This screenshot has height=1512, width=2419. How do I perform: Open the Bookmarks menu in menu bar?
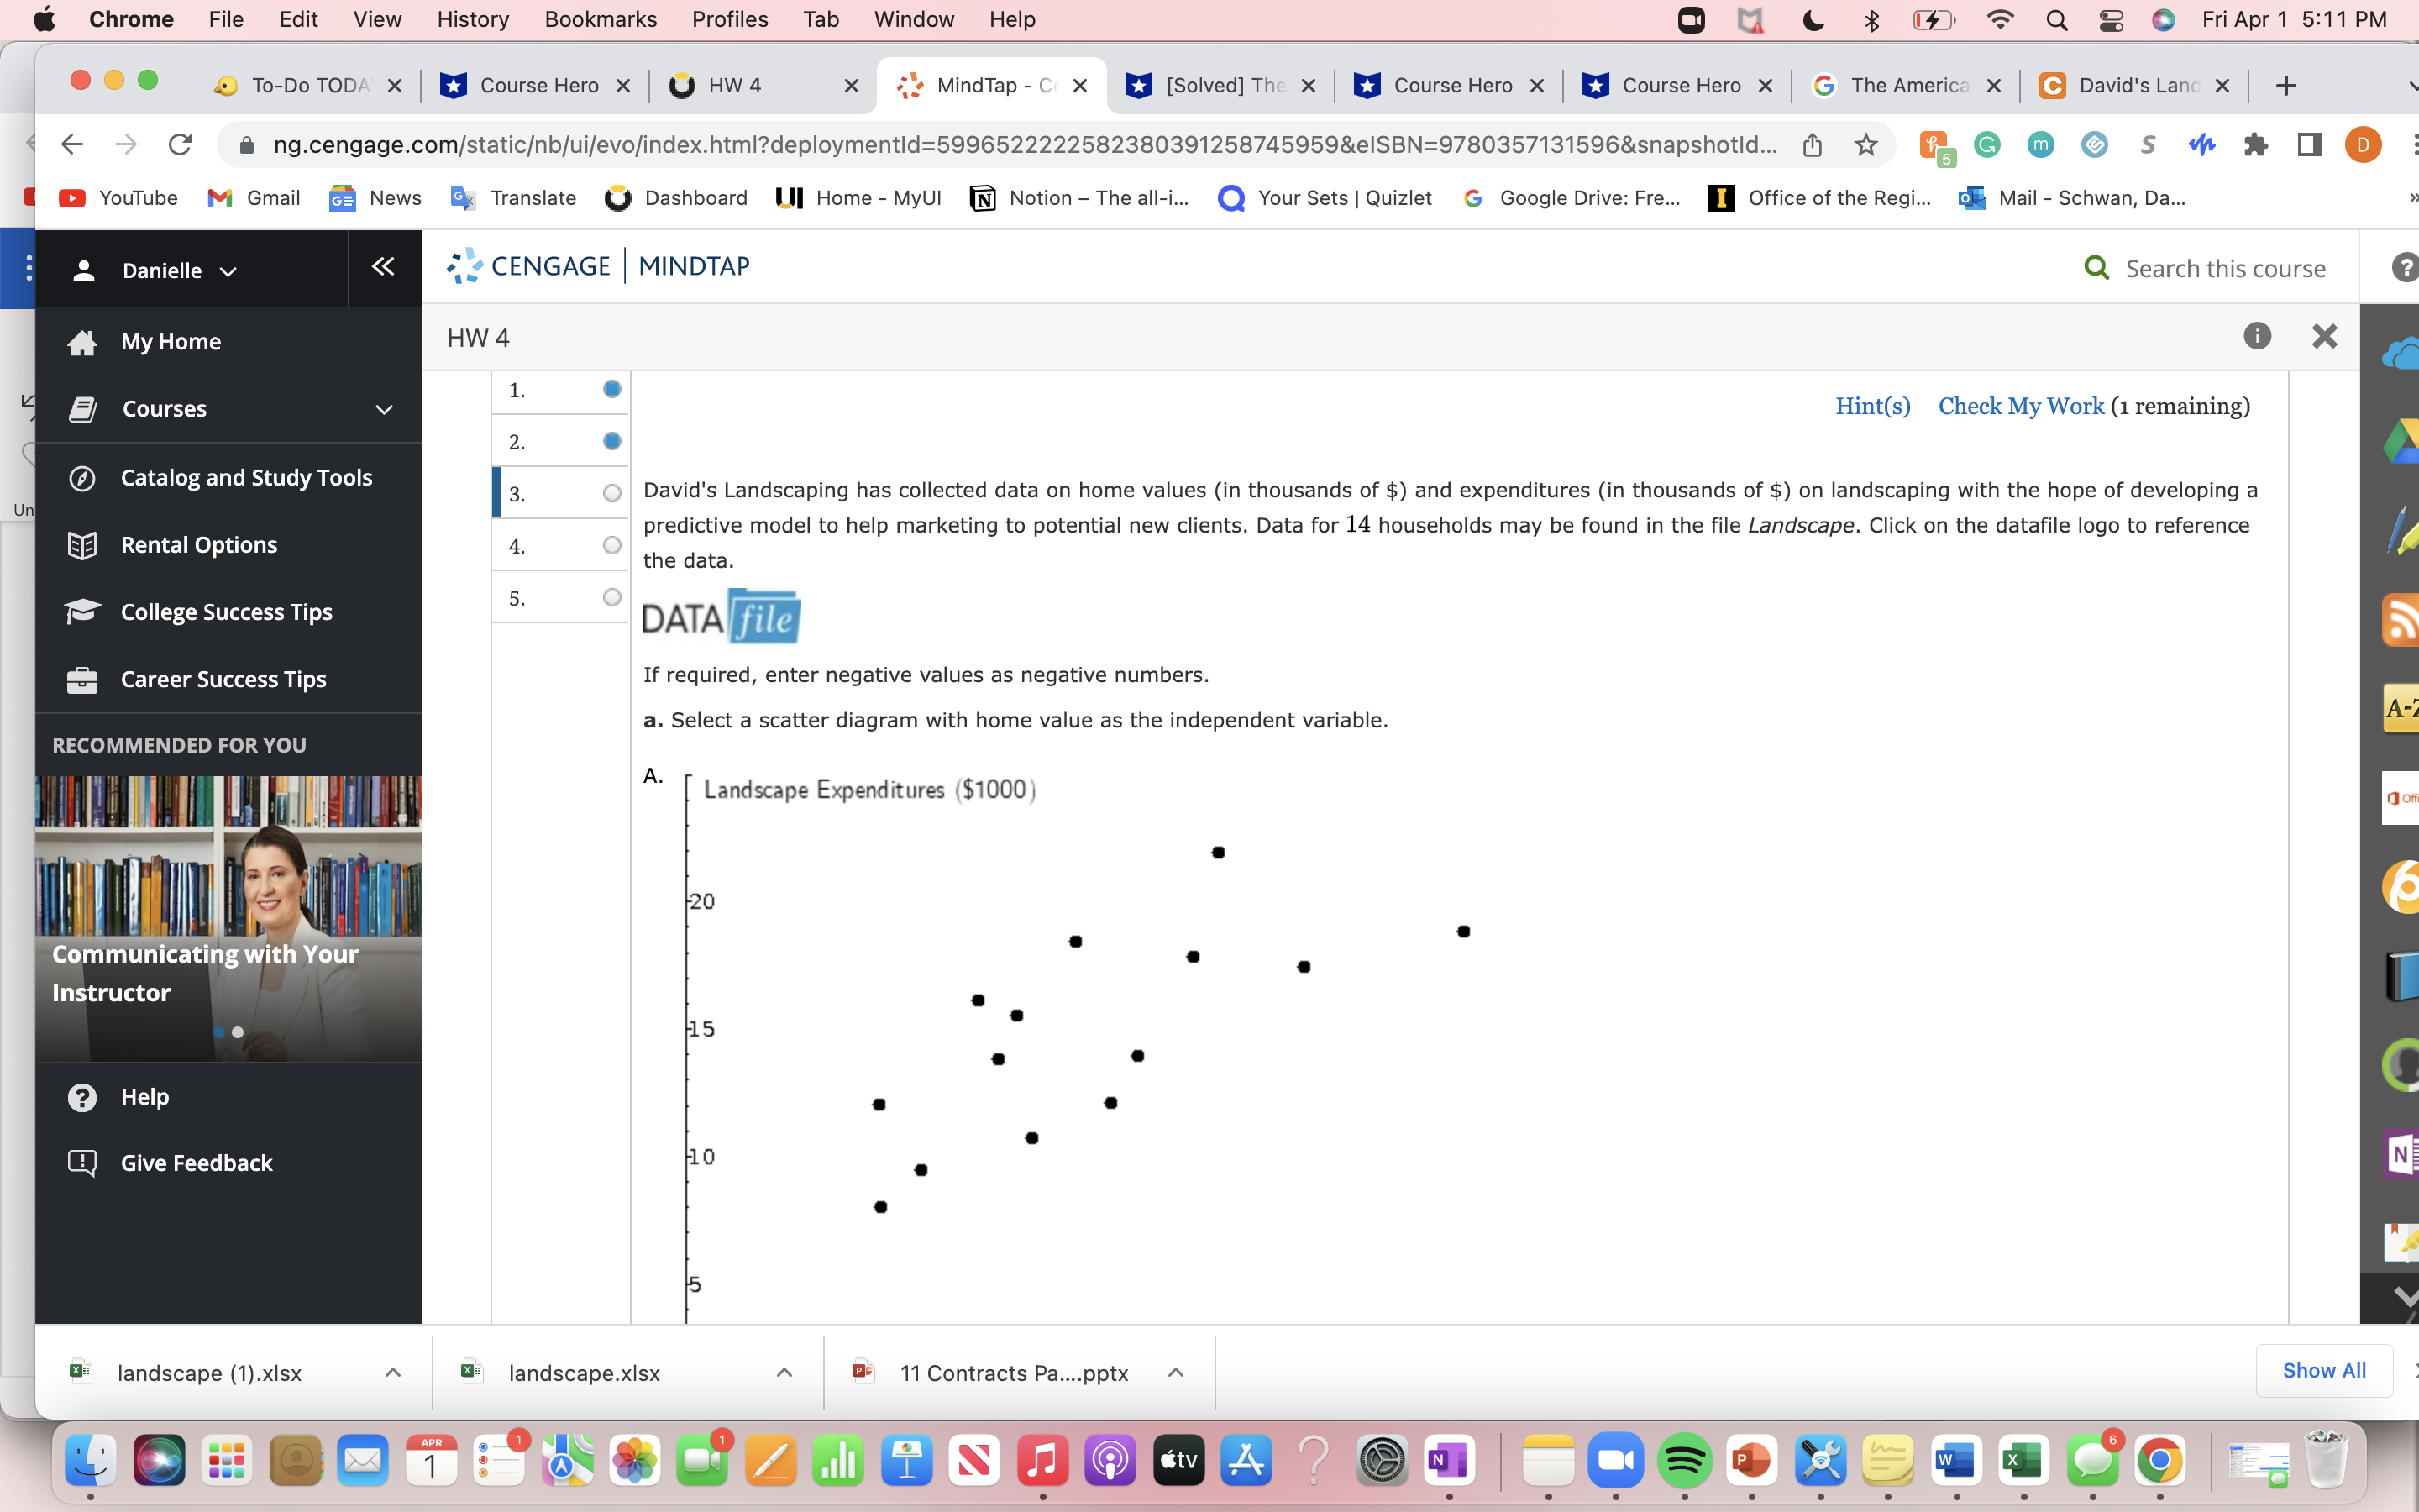click(x=600, y=19)
